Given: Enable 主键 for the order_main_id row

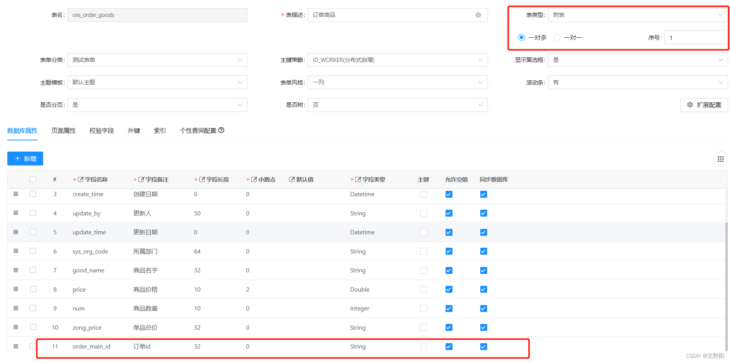Looking at the screenshot, I should pyautogui.click(x=423, y=346).
